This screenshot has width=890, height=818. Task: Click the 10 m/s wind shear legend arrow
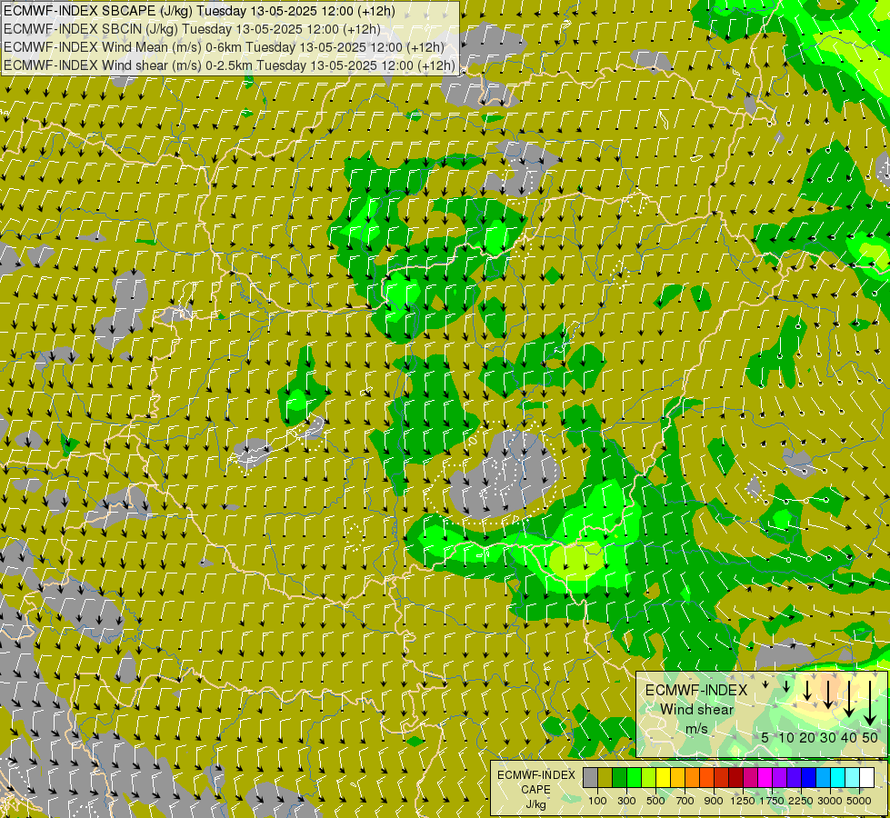[x=786, y=686]
